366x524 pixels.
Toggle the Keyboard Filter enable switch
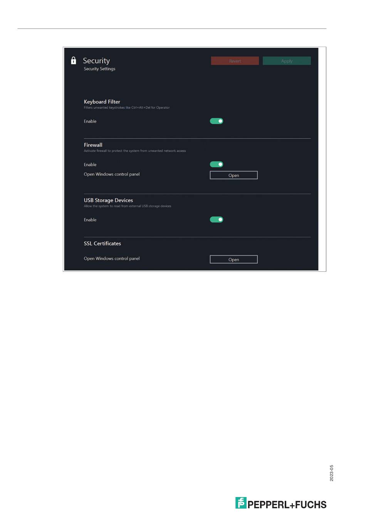(217, 121)
